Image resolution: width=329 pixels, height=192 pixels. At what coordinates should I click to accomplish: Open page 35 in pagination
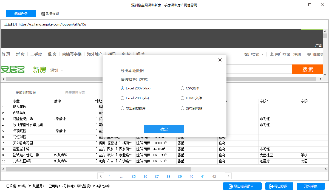pos(134,177)
